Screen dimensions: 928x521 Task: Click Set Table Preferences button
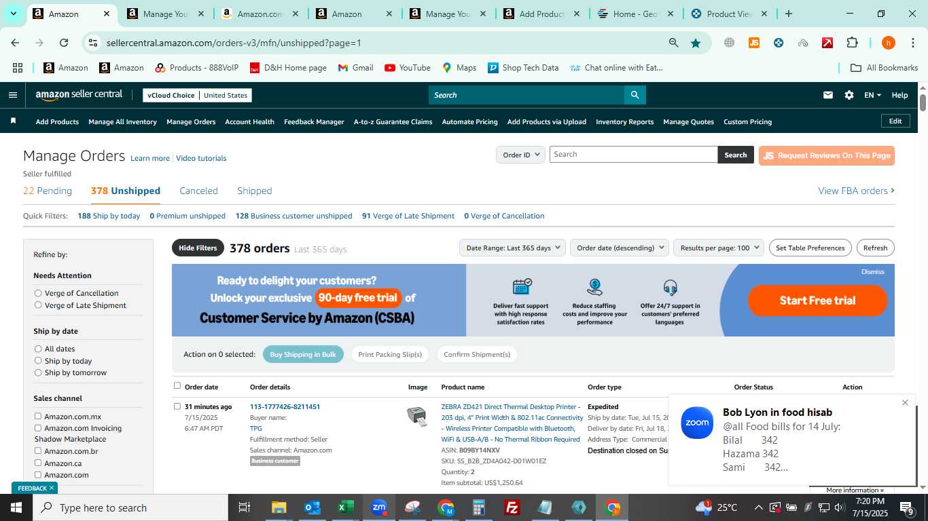[x=810, y=248]
